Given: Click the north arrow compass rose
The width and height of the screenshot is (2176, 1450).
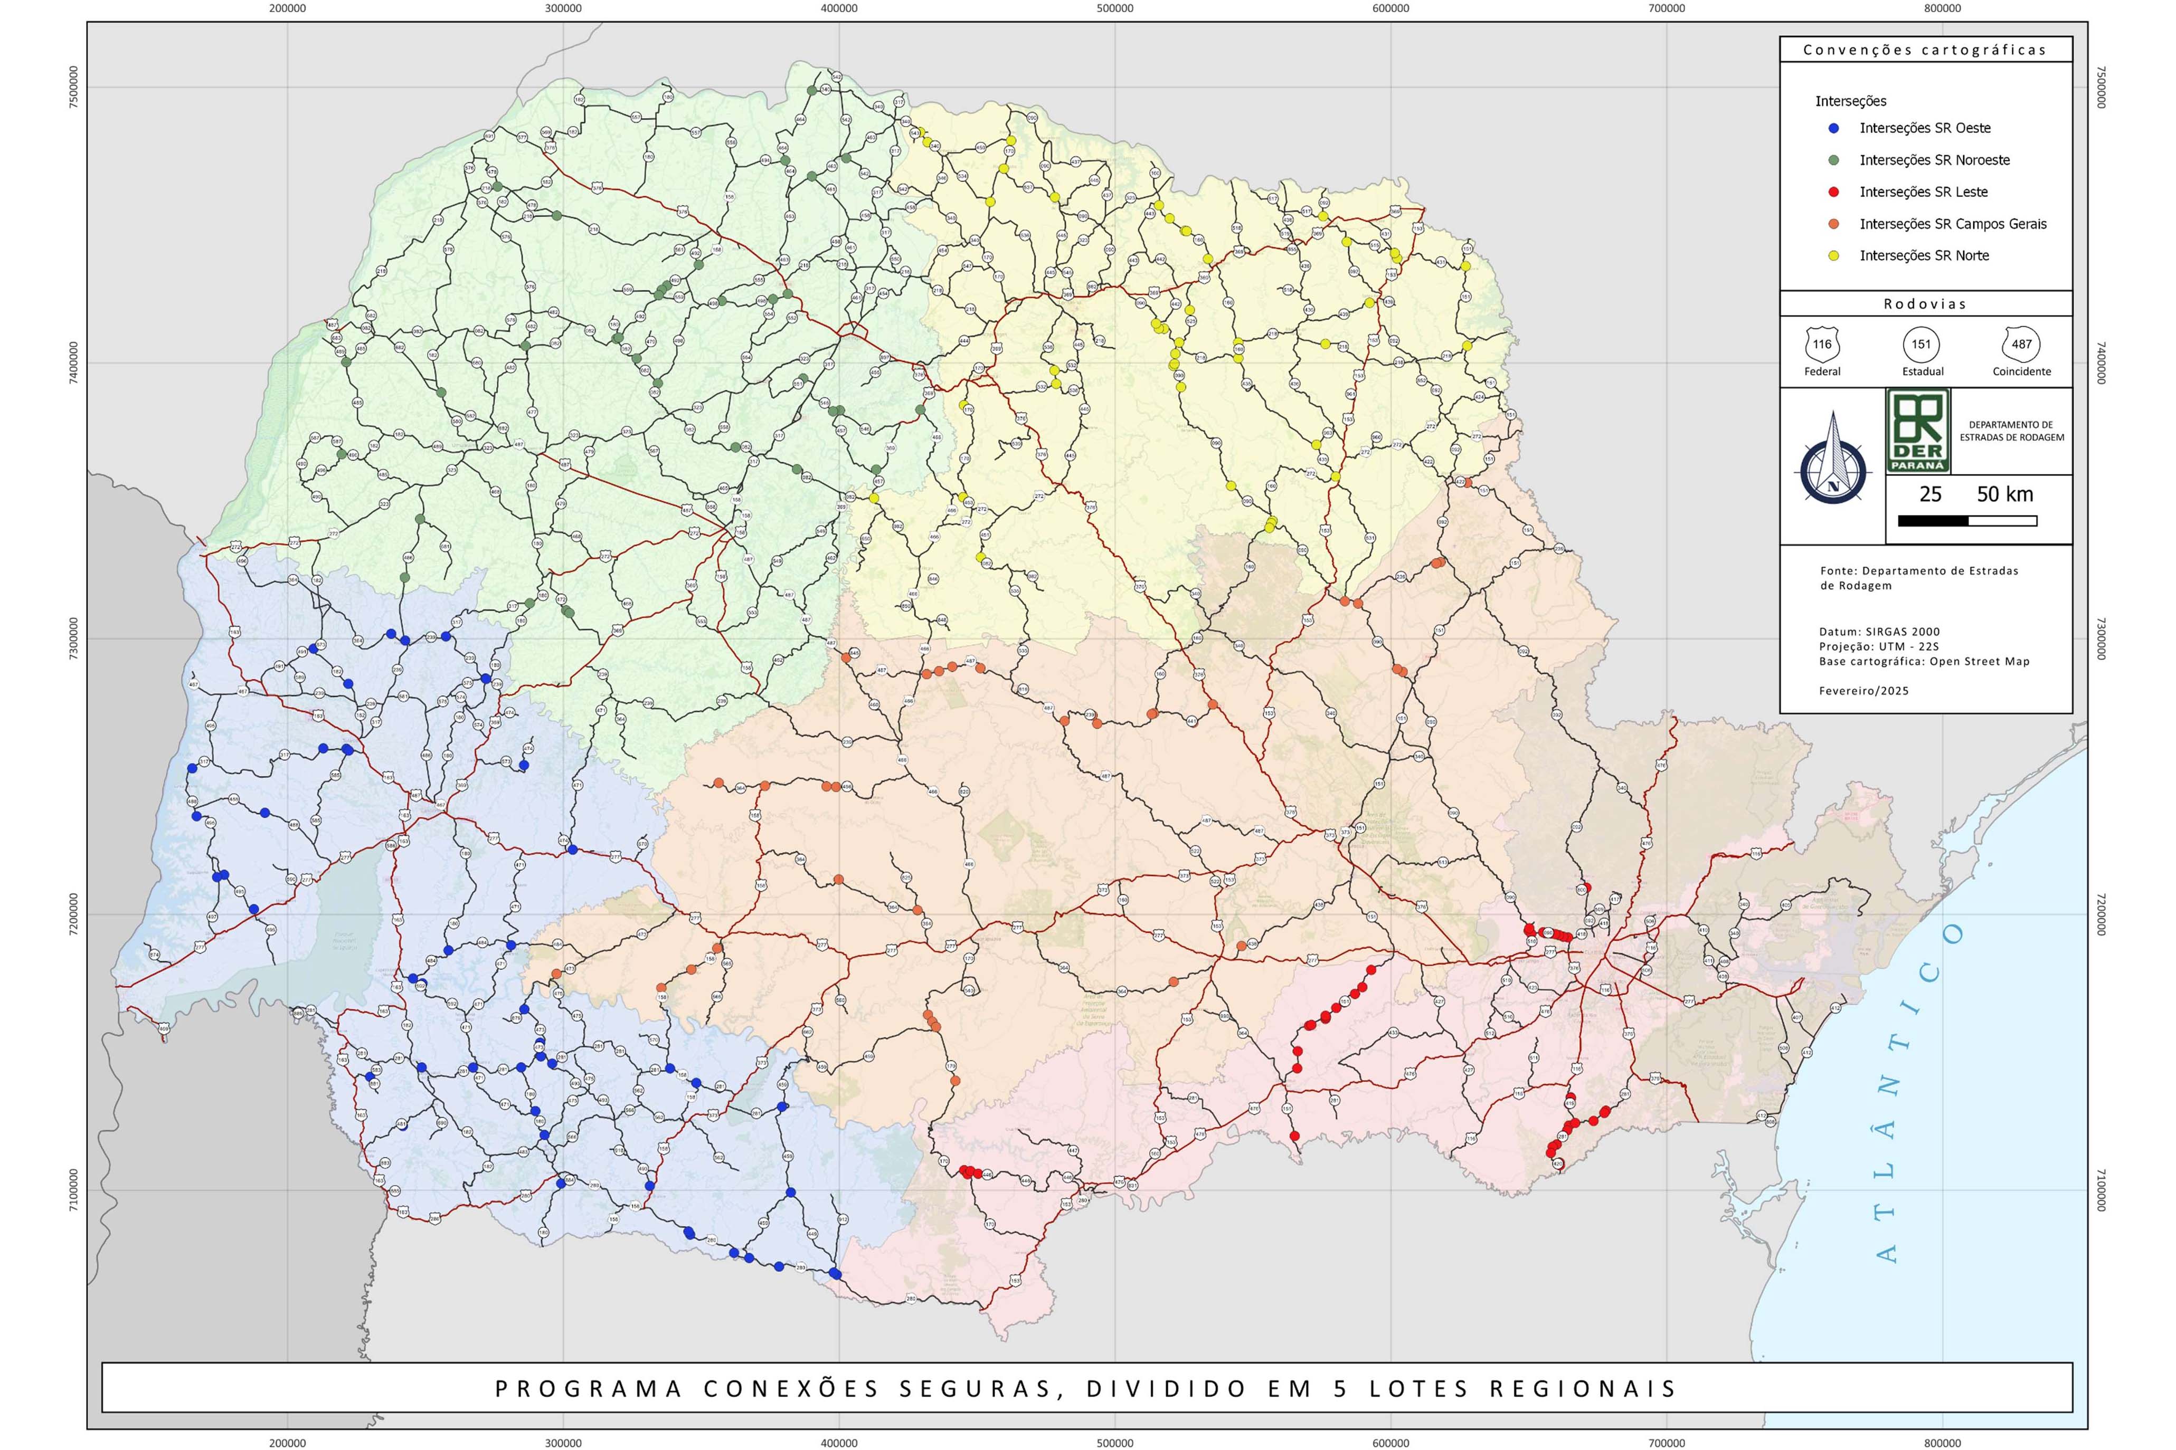Looking at the screenshot, I should click(1833, 473).
